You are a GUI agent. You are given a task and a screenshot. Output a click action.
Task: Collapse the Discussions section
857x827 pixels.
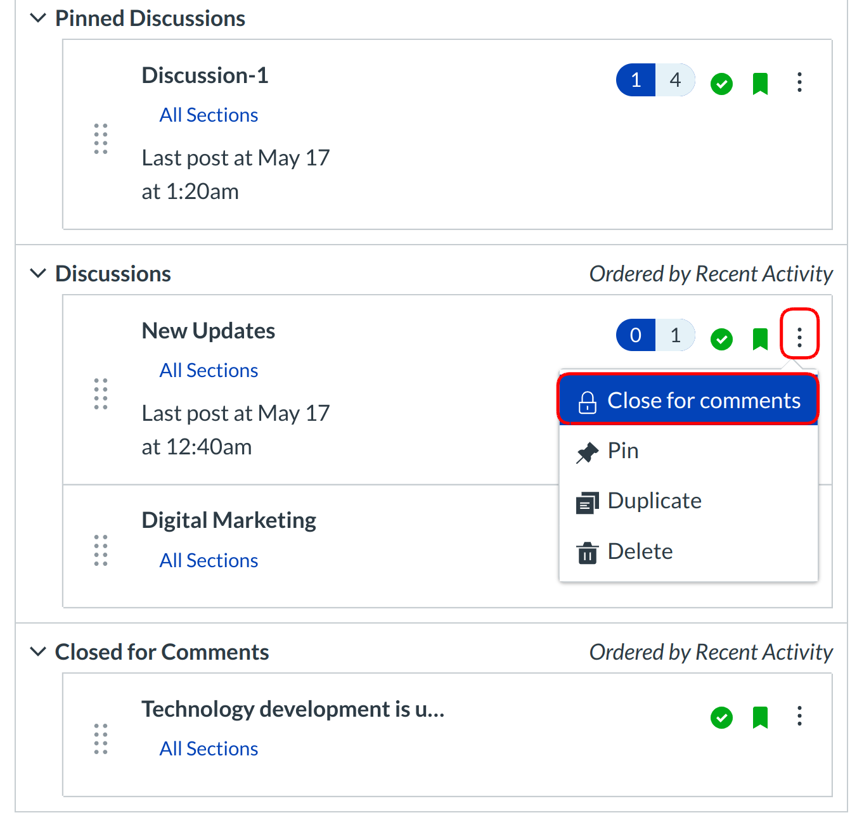tap(38, 274)
